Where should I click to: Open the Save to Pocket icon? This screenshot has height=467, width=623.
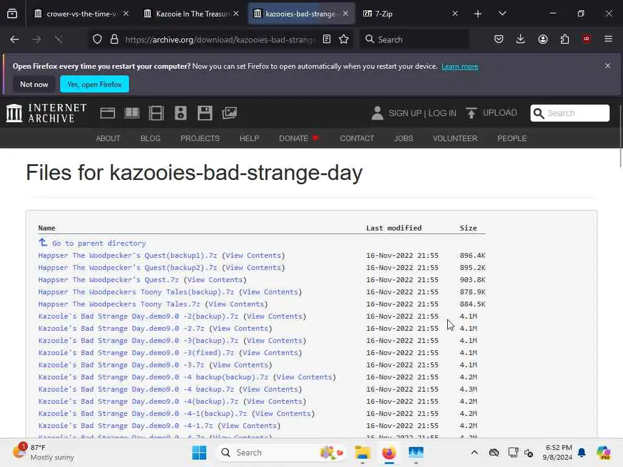pyautogui.click(x=499, y=40)
